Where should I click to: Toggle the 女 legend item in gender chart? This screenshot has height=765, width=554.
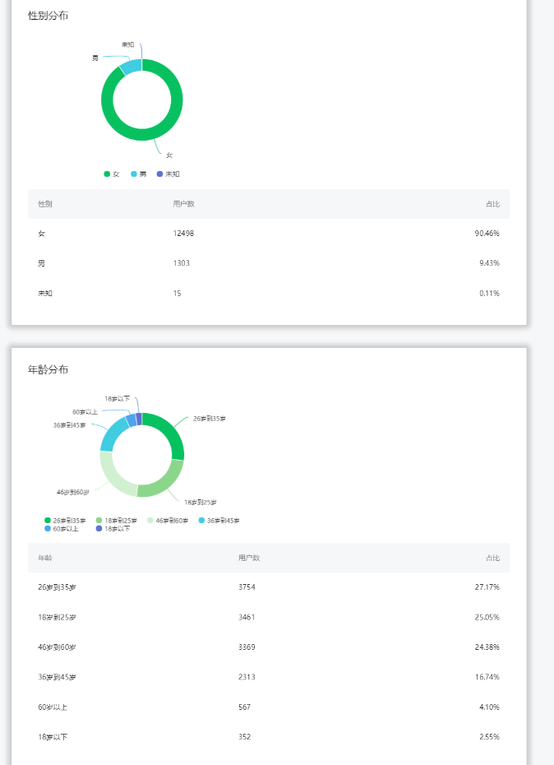(x=112, y=174)
